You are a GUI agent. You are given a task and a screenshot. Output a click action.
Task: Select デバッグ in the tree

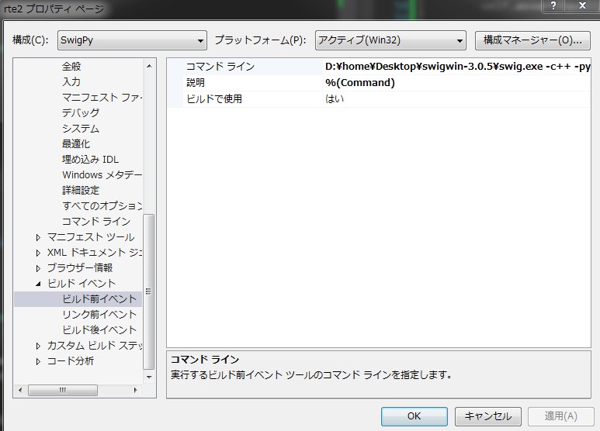tap(81, 112)
